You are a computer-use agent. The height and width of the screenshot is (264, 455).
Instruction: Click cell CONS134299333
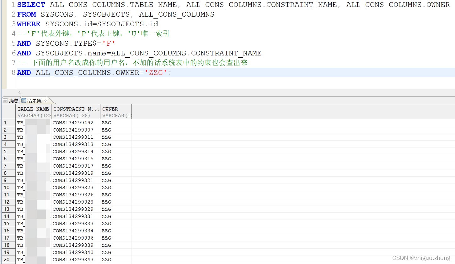pyautogui.click(x=76, y=224)
